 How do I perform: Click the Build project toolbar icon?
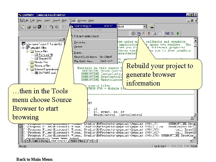click(139, 34)
